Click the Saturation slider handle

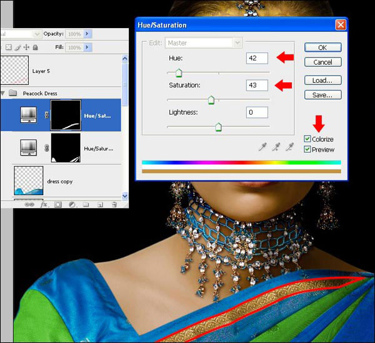click(211, 100)
